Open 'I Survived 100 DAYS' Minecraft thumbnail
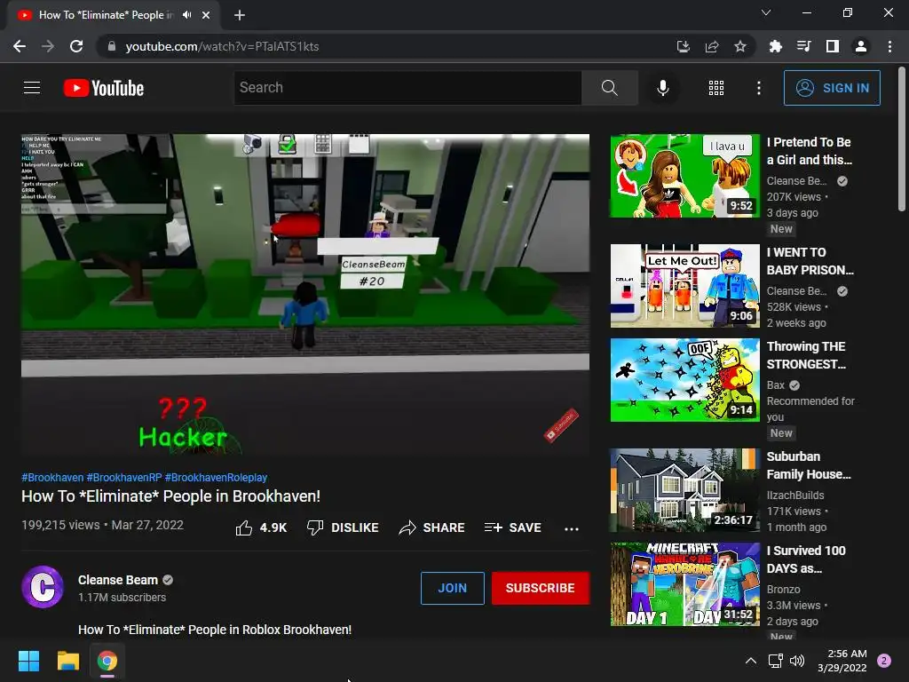The image size is (909, 682). click(x=684, y=584)
